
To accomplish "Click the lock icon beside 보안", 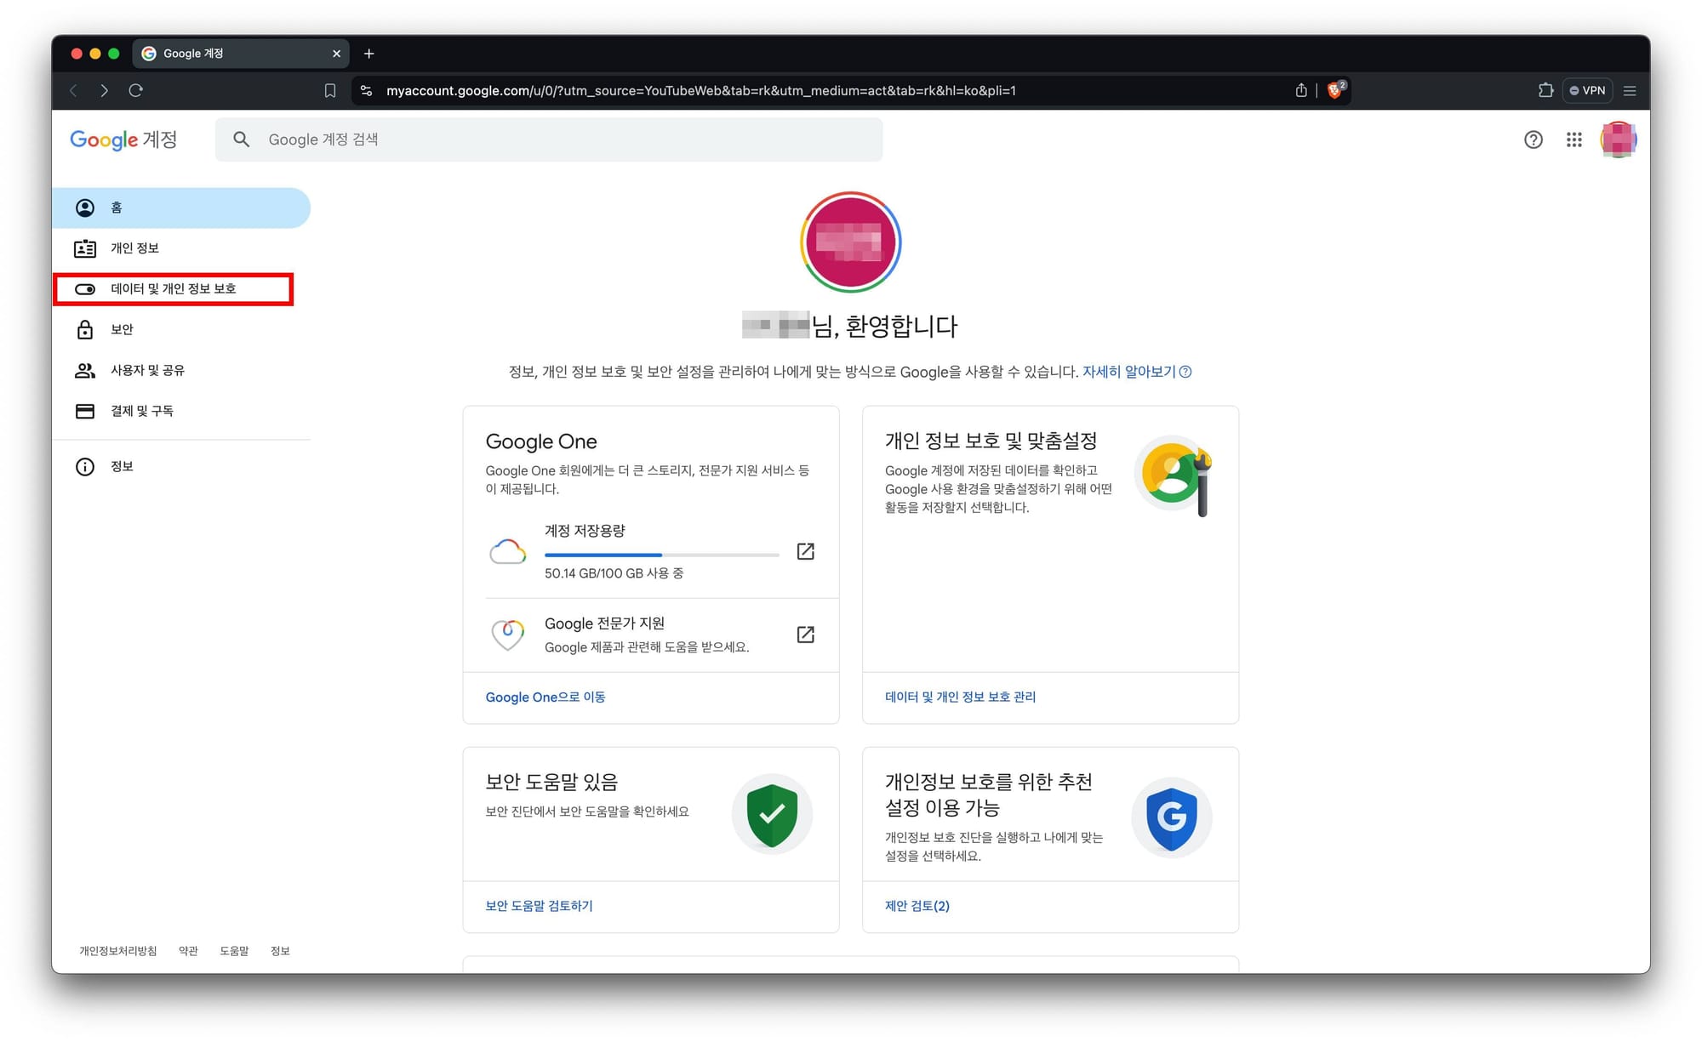I will click(x=85, y=329).
